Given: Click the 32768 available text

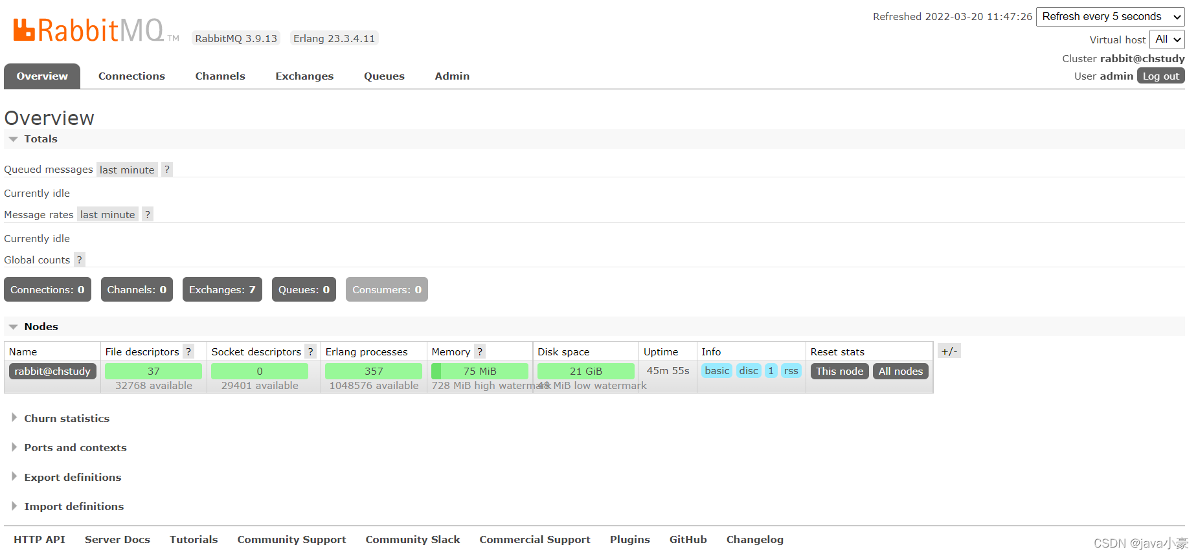Looking at the screenshot, I should coord(153,385).
